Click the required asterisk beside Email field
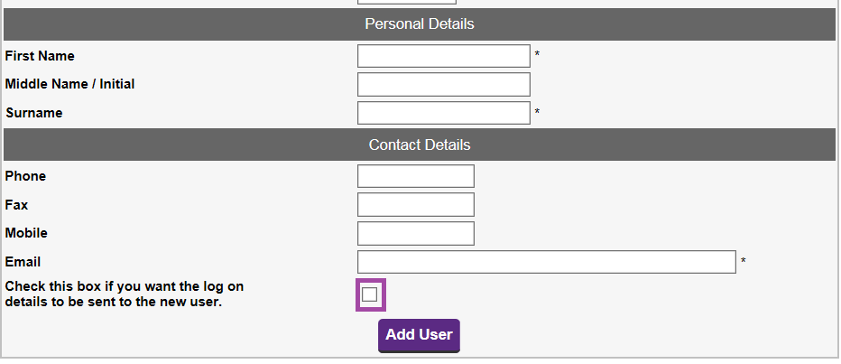Viewport: 841px width, 364px height. pyautogui.click(x=744, y=262)
